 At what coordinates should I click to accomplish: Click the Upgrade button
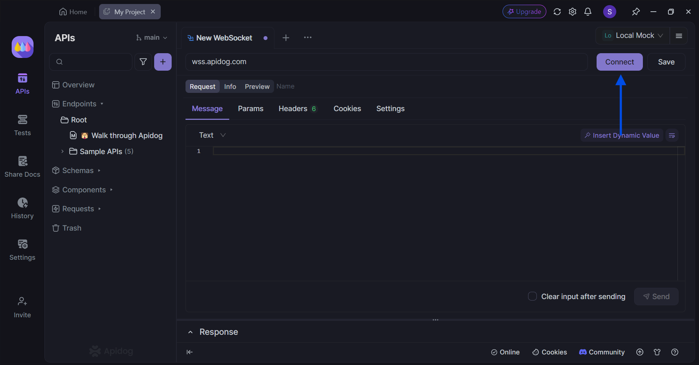pos(524,12)
